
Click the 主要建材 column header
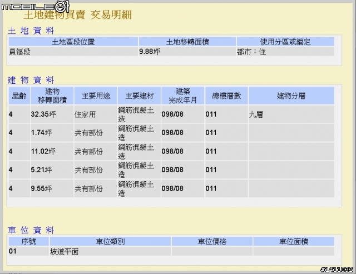pos(140,96)
